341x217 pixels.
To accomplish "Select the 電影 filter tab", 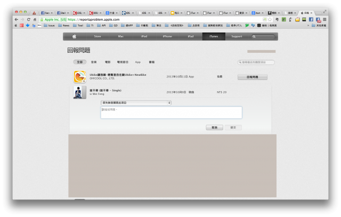I will tap(108, 62).
